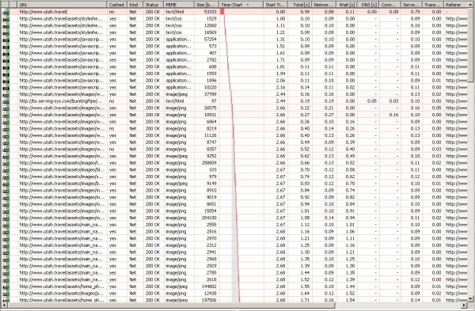Screen dimensions: 475x311
Task: Click the row icon of the 53333-byte text/html request
Action: (6, 12)
